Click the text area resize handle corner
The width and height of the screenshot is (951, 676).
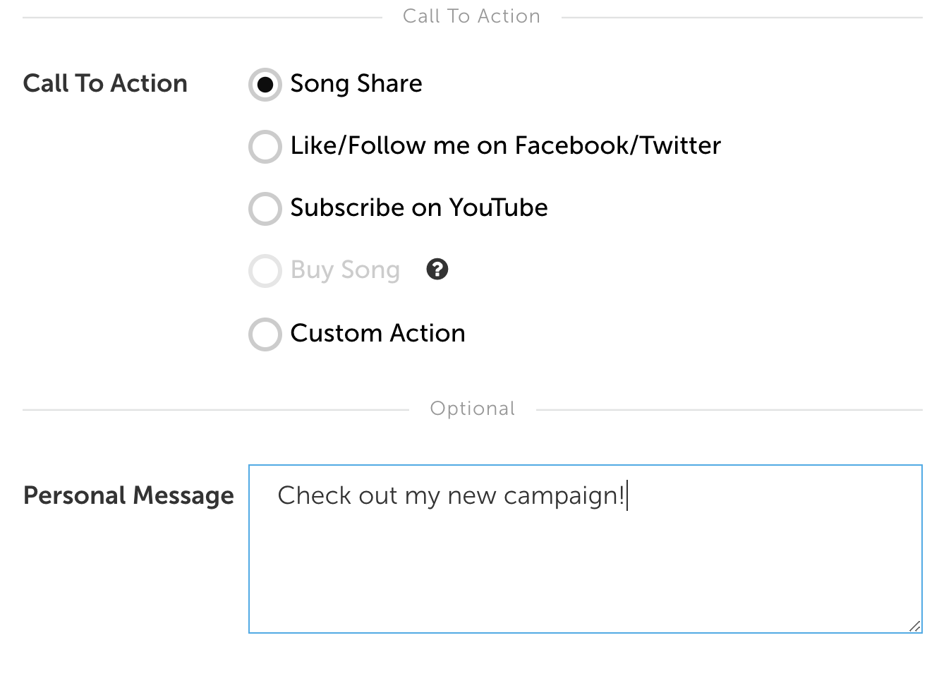[915, 626]
